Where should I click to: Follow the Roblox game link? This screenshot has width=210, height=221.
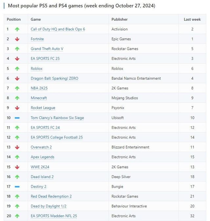[36, 69]
